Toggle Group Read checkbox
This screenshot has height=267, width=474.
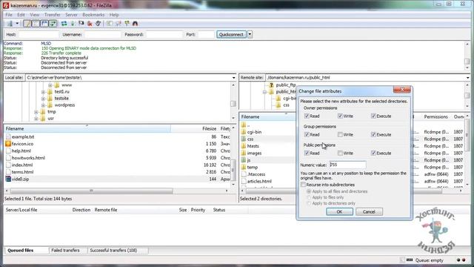point(307,134)
